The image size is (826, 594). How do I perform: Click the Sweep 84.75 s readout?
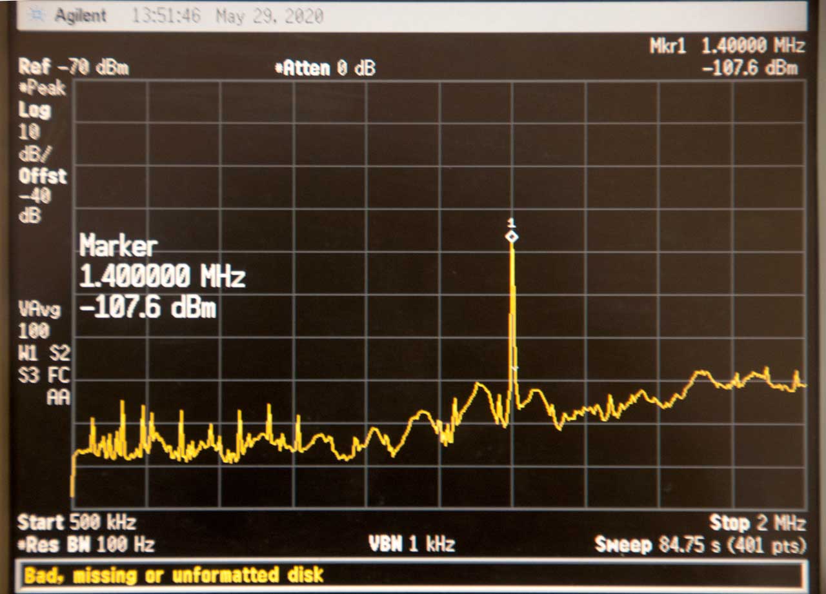coord(700,545)
